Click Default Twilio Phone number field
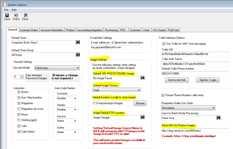This screenshot has height=149, width=233. click(195, 74)
